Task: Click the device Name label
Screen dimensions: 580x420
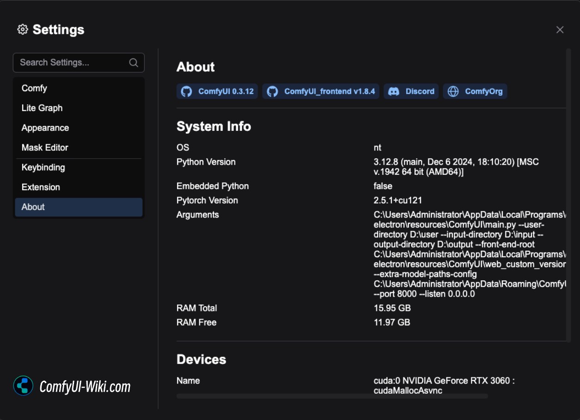Action: tap(188, 381)
